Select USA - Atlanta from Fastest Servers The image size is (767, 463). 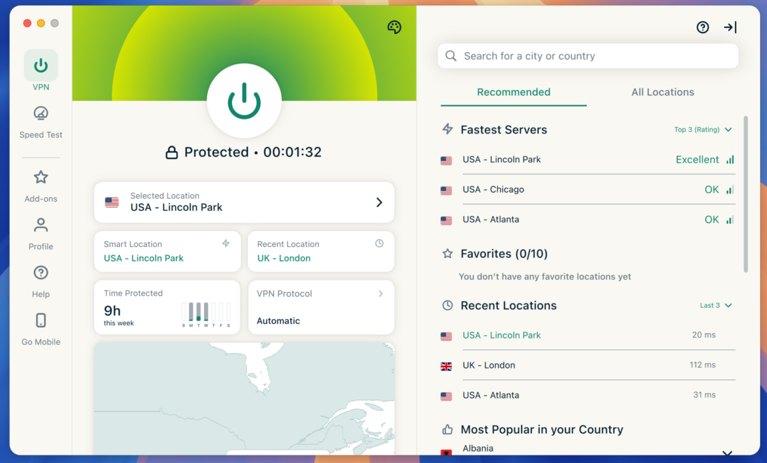[491, 219]
